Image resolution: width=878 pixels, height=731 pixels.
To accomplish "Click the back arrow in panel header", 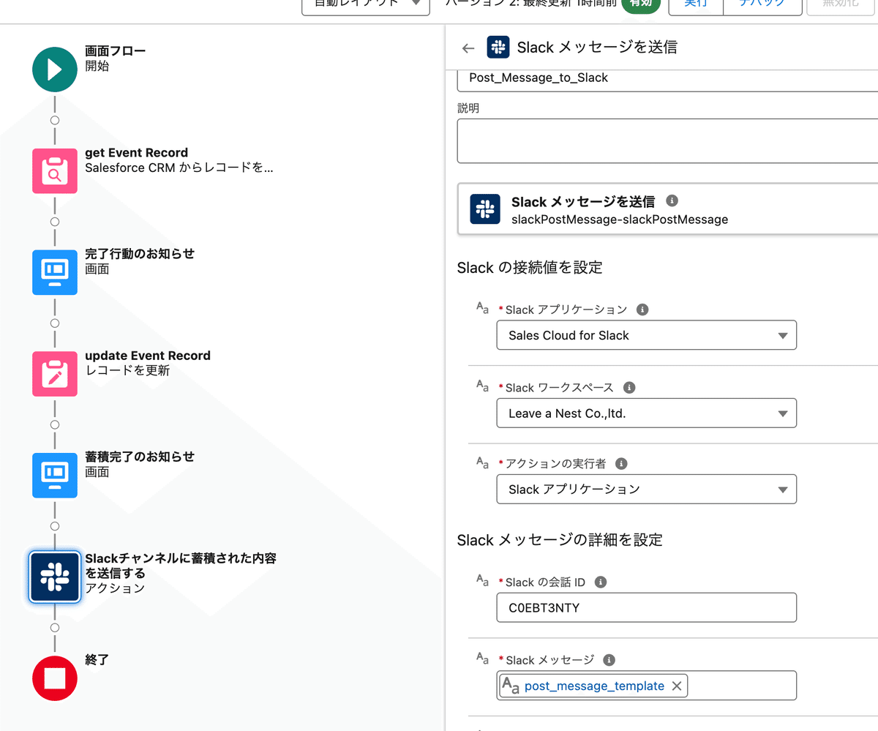I will 468,48.
